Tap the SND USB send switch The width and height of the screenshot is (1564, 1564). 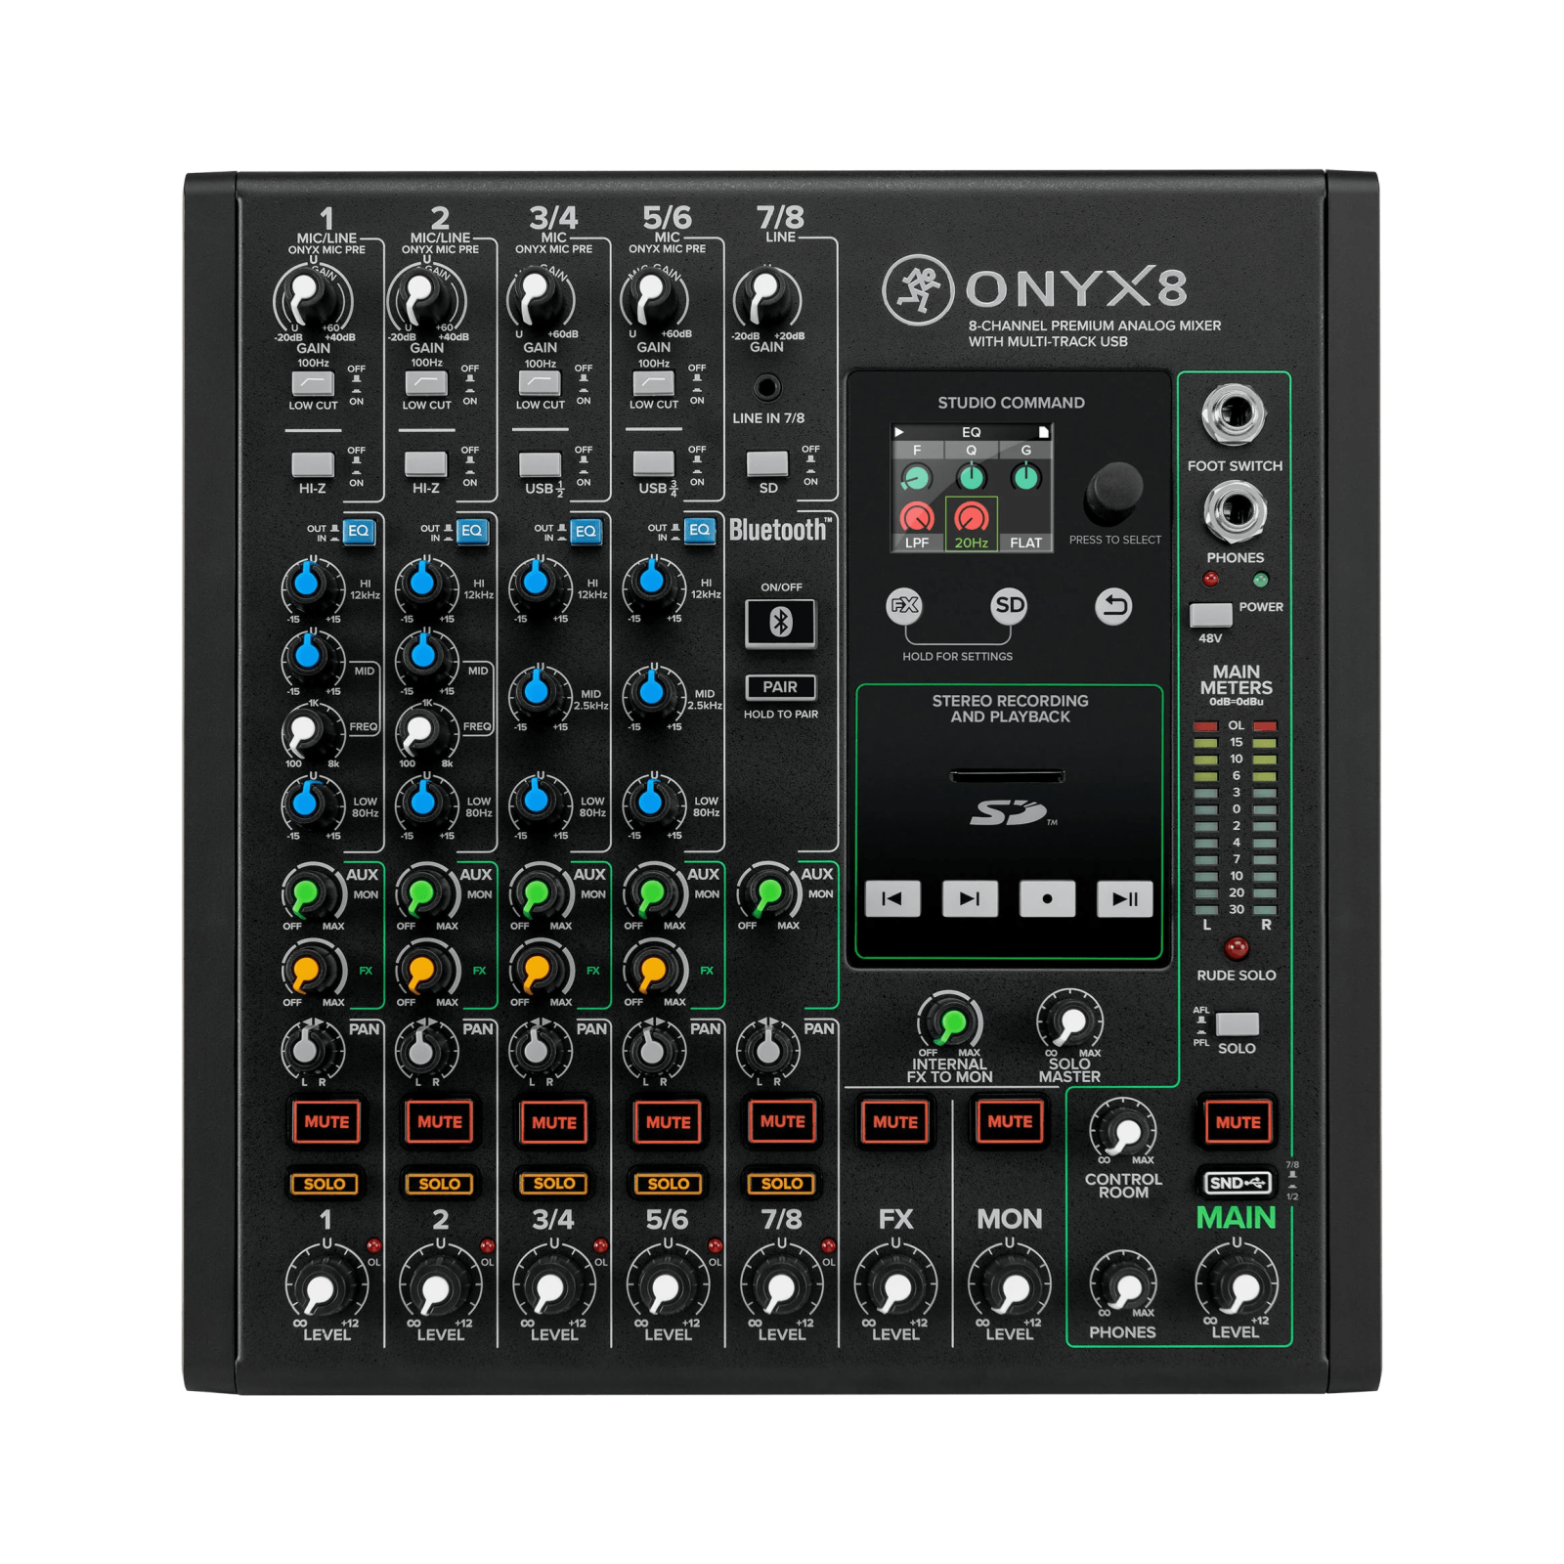click(x=1238, y=1183)
